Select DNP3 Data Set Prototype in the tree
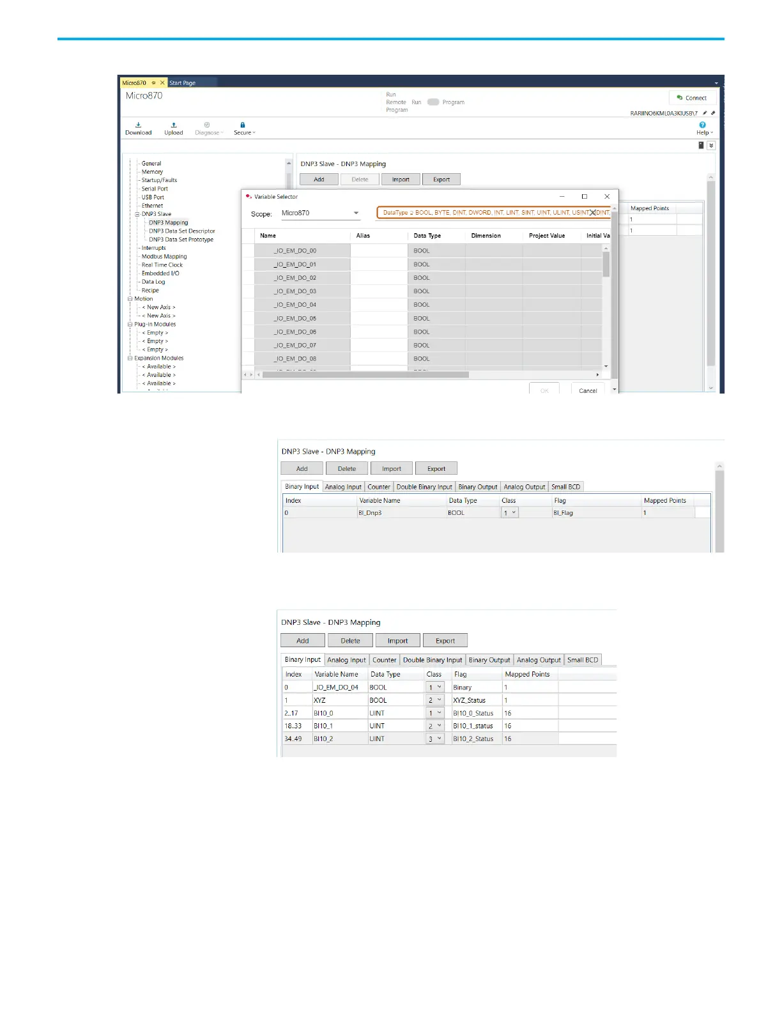The image size is (782, 1012). 181,240
